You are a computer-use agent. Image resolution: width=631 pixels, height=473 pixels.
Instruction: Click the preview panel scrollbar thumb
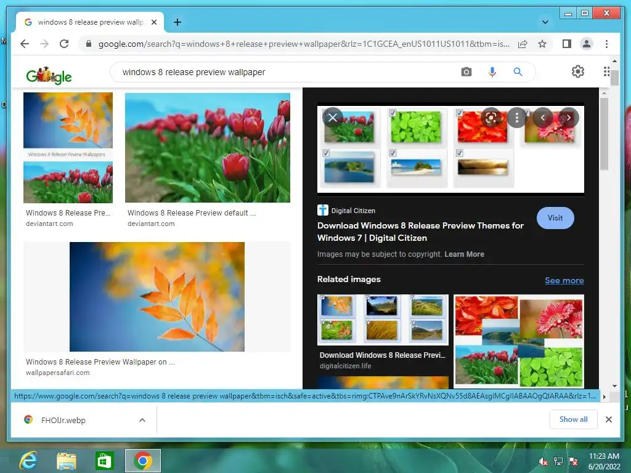coord(604,134)
